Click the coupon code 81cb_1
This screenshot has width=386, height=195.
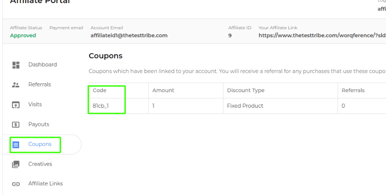click(101, 106)
